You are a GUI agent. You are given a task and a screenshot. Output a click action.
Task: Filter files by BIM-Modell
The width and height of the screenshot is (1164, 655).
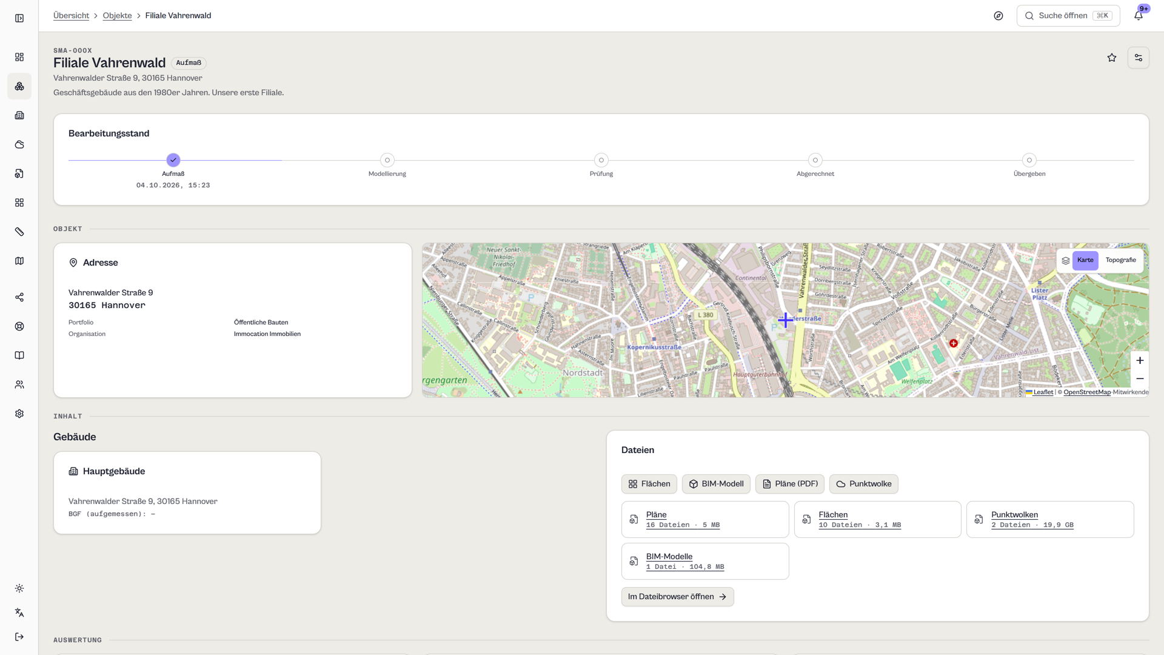pyautogui.click(x=716, y=484)
